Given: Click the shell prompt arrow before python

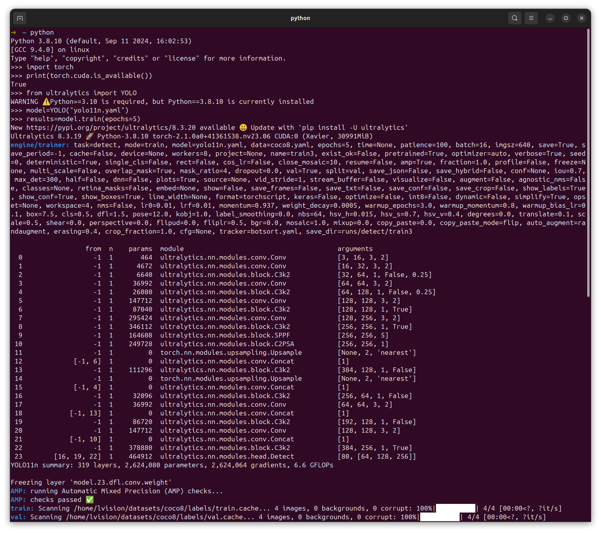Looking at the screenshot, I should [x=13, y=32].
